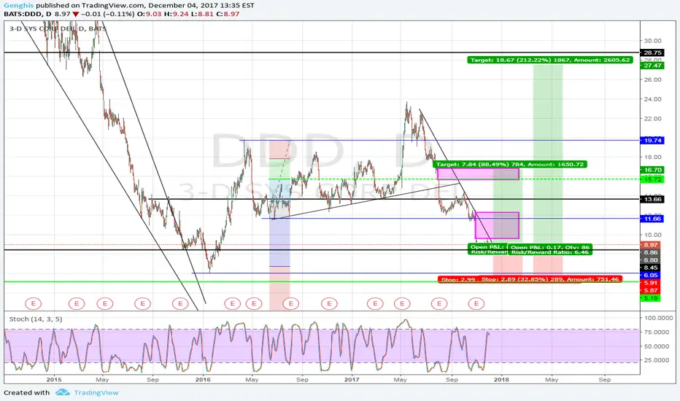Select the Risk/Reward Ratio: 6.46 label

[x=549, y=252]
